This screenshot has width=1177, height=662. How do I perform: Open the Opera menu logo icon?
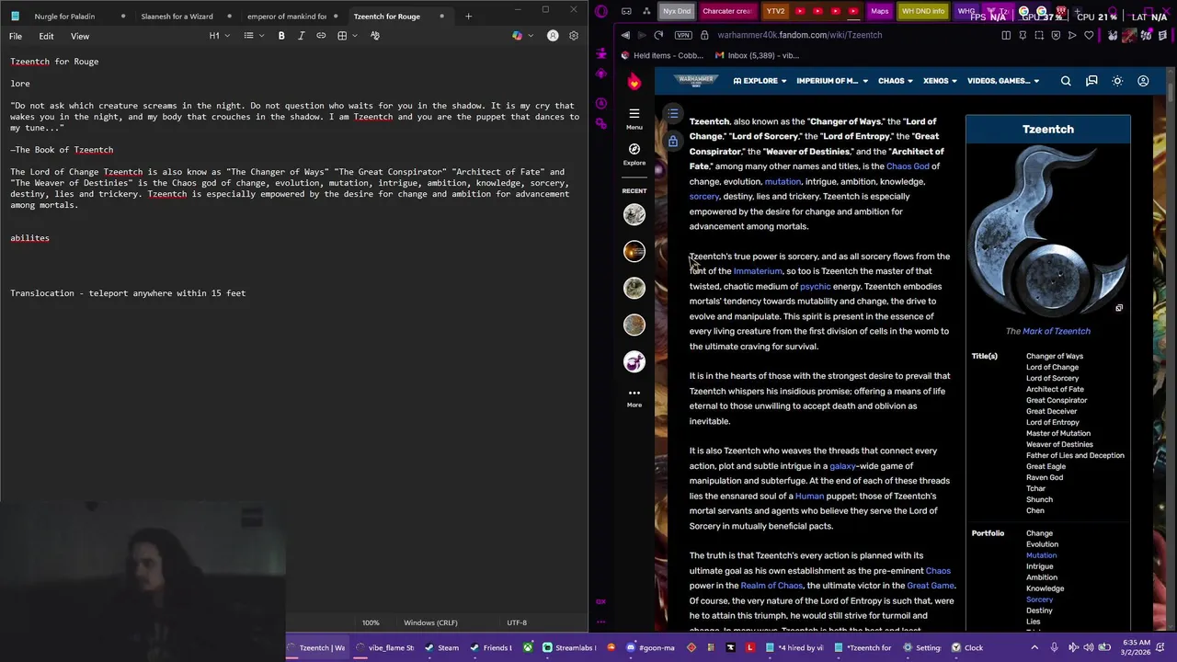601,11
